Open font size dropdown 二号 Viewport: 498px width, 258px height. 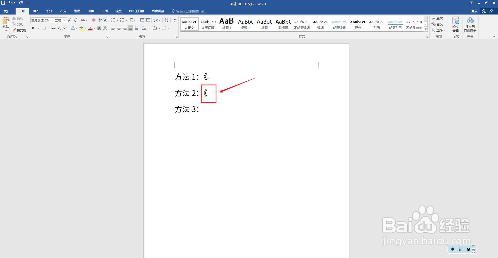(64, 20)
